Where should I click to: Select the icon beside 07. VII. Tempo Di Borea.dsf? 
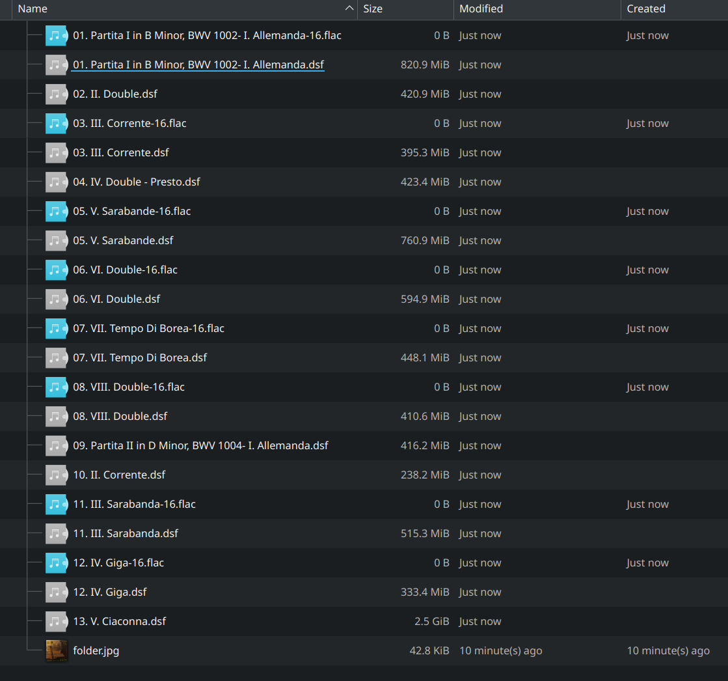point(57,357)
